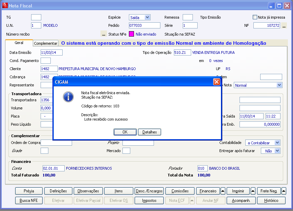The height and width of the screenshot is (211, 293).
Task: Click the BANCO DO BRASIL text
Action: [x=224, y=168]
